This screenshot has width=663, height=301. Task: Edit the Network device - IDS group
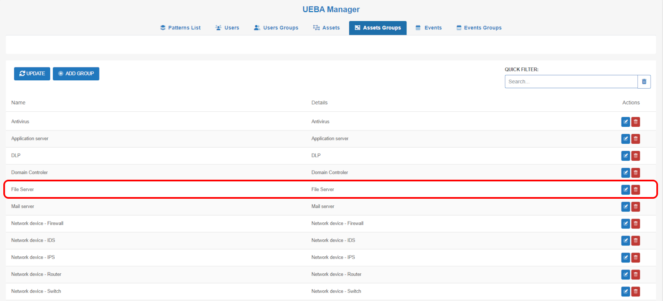[x=625, y=241]
